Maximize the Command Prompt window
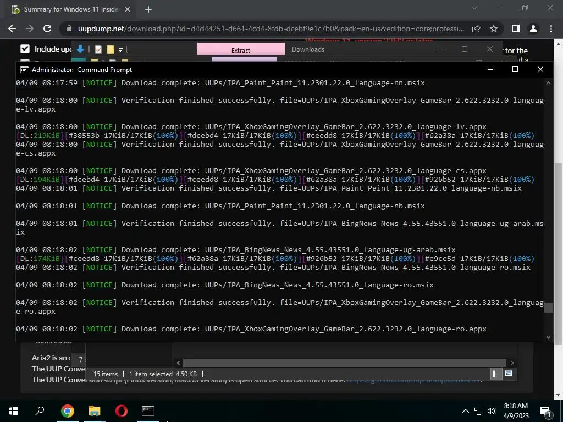 [x=515, y=69]
